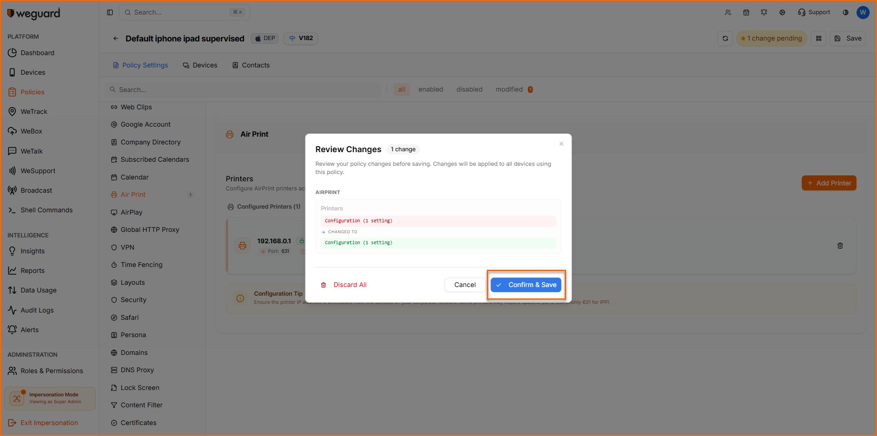
Task: Discard all pending changes
Action: [344, 285]
